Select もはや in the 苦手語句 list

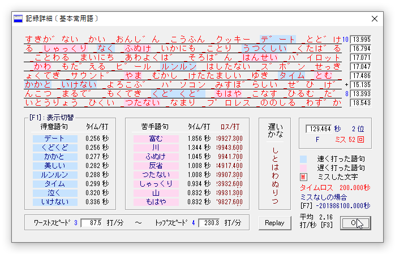click(156, 202)
